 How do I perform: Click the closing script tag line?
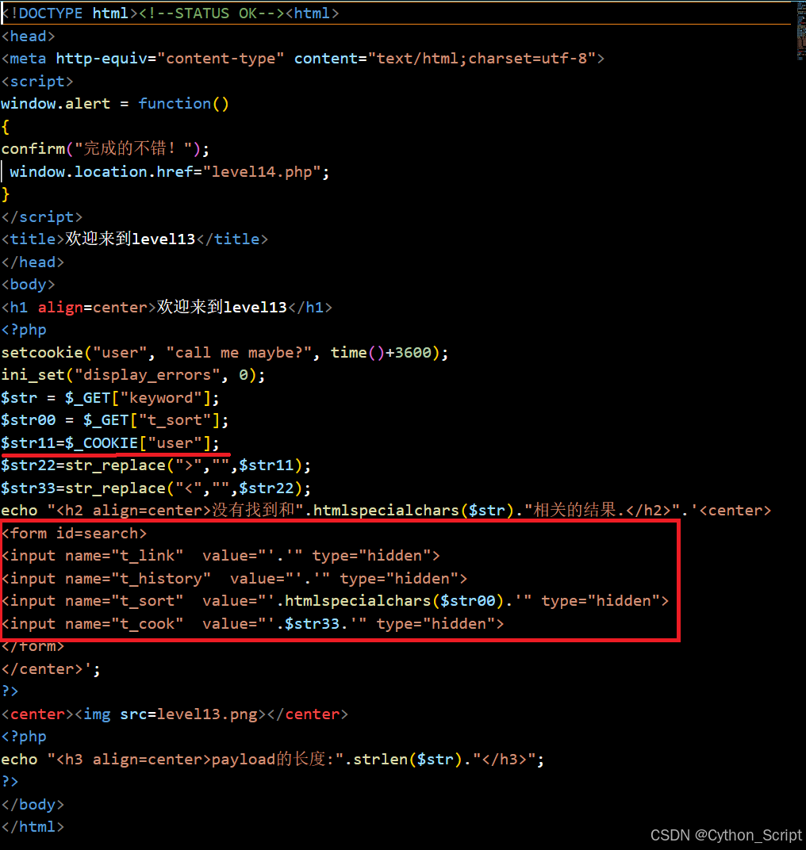tap(42, 216)
